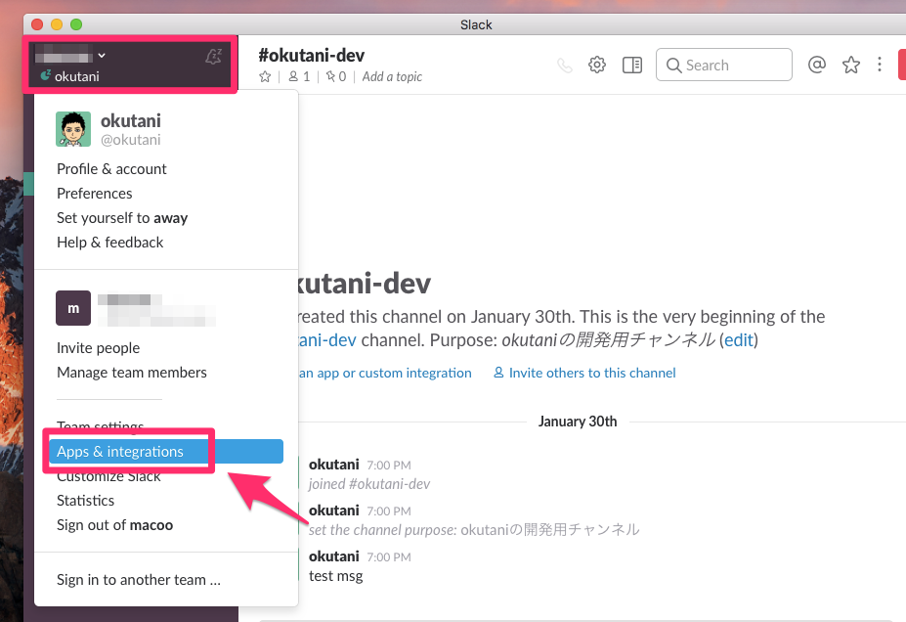Show starred items via toolbar star icon
The width and height of the screenshot is (906, 622).
(850, 65)
